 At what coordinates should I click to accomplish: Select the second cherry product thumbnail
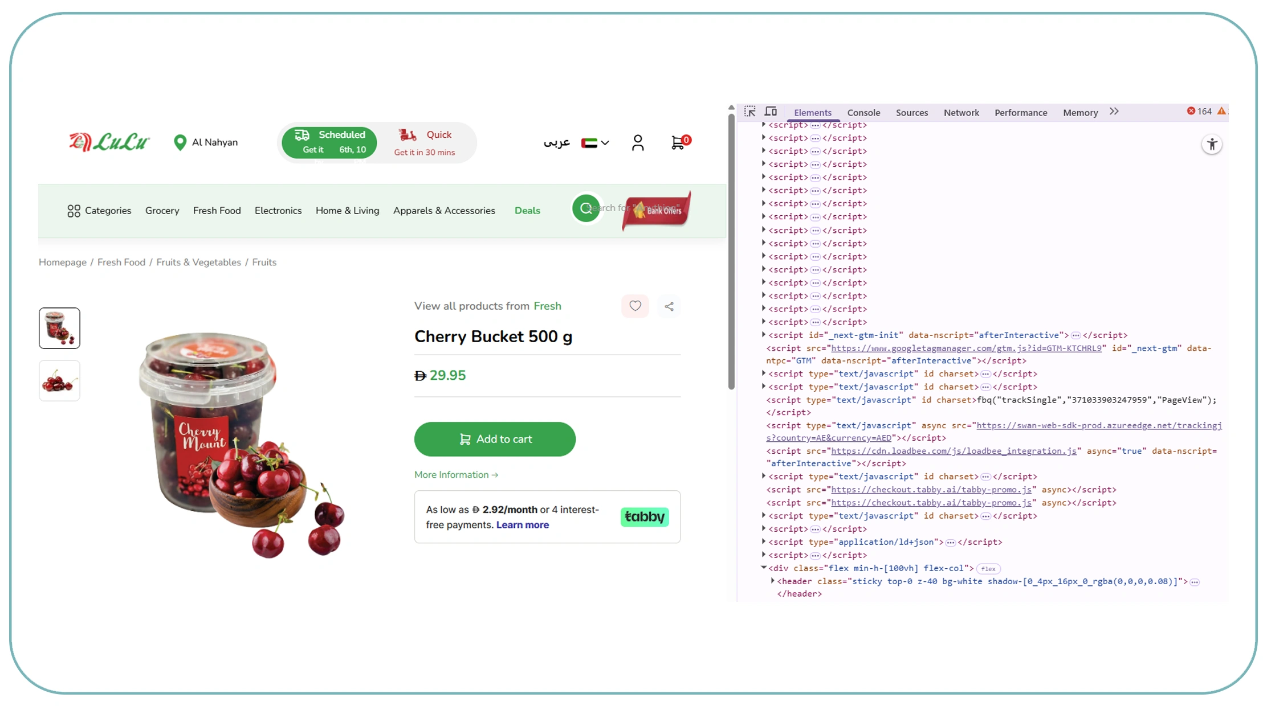click(59, 380)
